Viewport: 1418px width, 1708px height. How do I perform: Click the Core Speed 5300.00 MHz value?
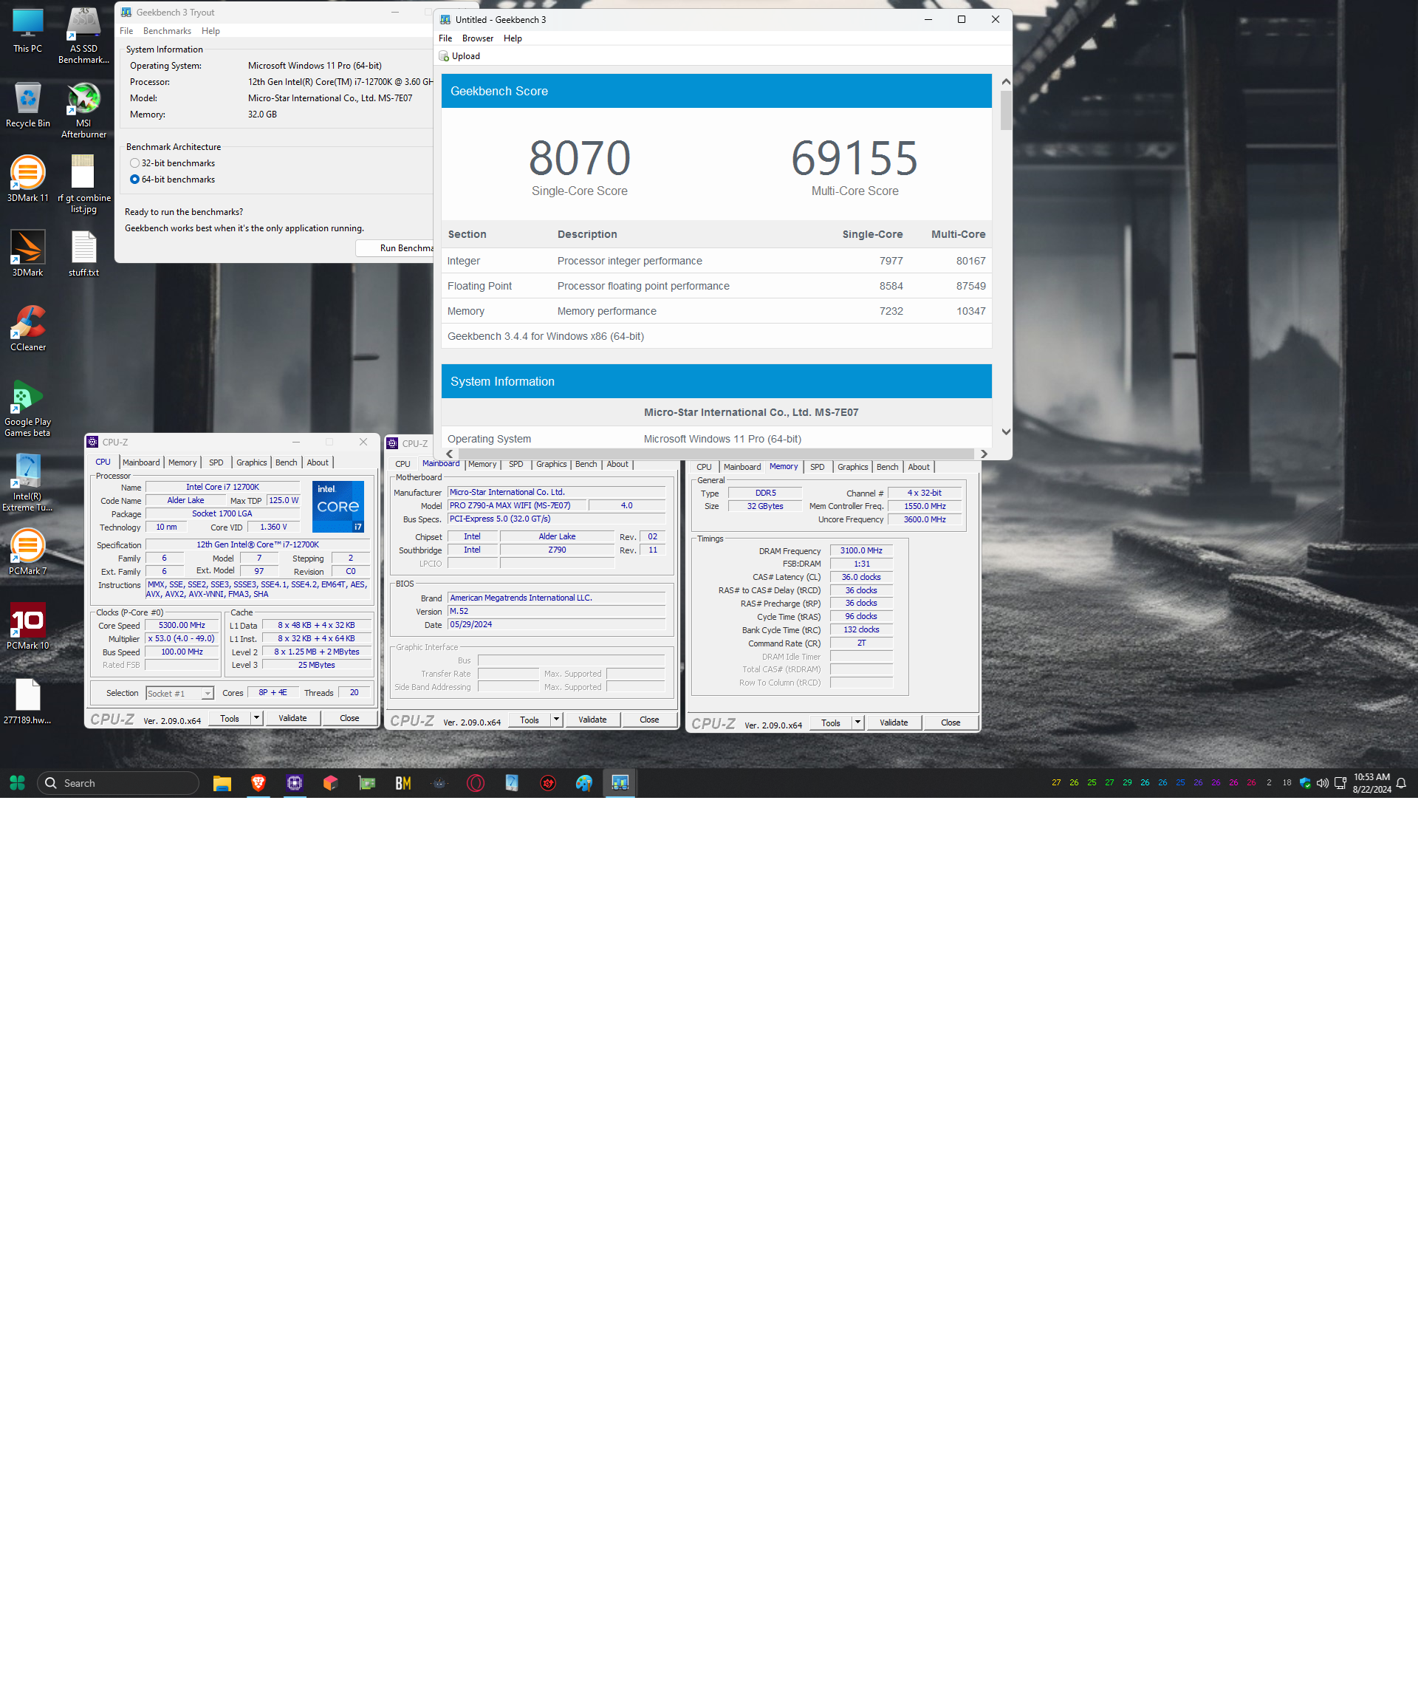coord(182,626)
